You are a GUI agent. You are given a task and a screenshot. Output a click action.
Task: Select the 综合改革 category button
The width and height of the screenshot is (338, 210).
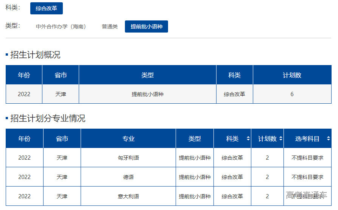click(47, 8)
